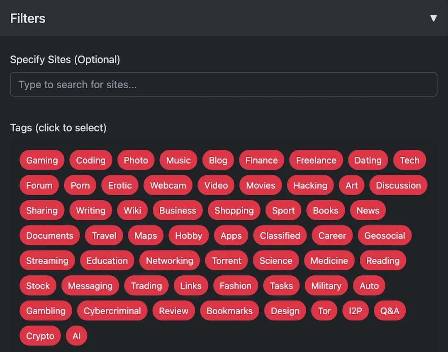Pick the Torrent tag
Viewport: 448px width, 352px height.
(226, 261)
